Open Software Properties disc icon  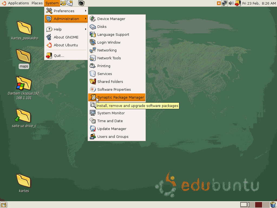[x=93, y=89]
